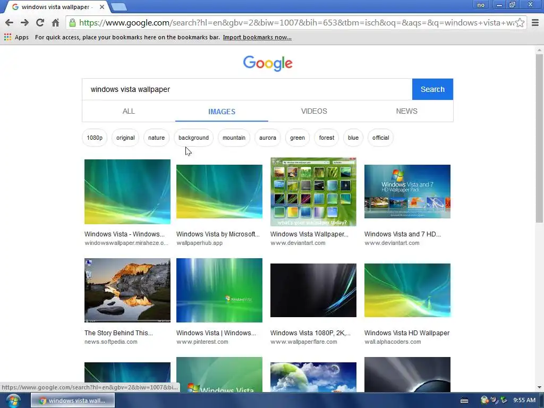Open the wallpaper grid collection thumbnail
The height and width of the screenshot is (408, 544).
[313, 191]
